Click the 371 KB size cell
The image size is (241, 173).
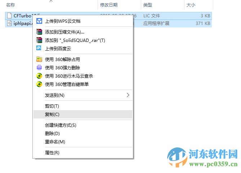tap(203, 23)
